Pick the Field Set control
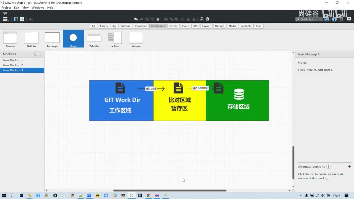The height and width of the screenshot is (199, 354). click(31, 39)
